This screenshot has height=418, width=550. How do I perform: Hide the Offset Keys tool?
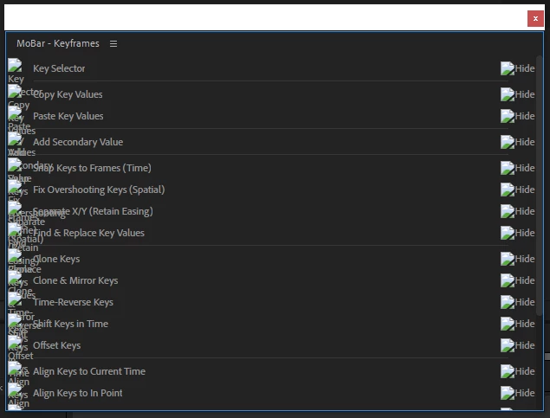[x=518, y=346]
